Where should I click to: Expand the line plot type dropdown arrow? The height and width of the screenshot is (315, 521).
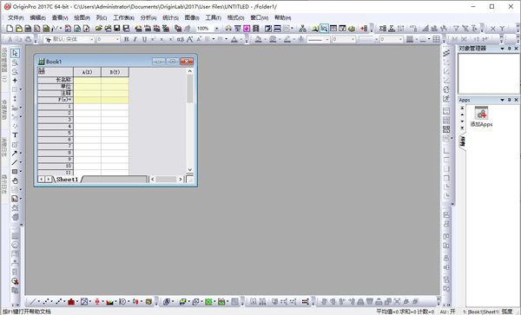tap(38, 301)
